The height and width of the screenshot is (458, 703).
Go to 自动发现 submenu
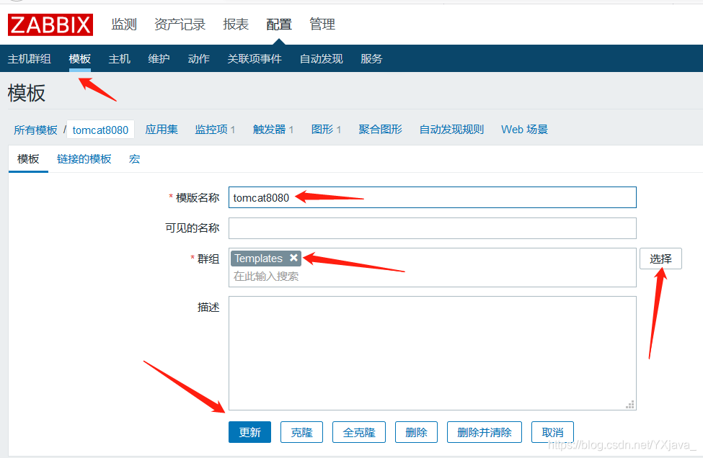(321, 58)
